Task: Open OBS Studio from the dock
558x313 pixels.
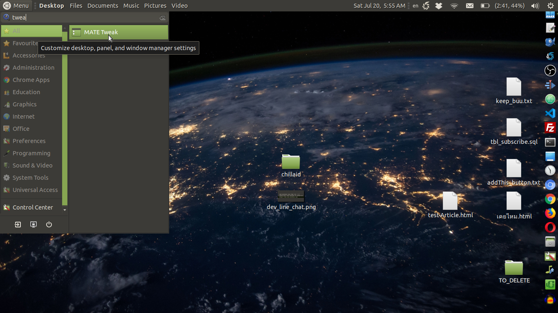Action: point(550,71)
